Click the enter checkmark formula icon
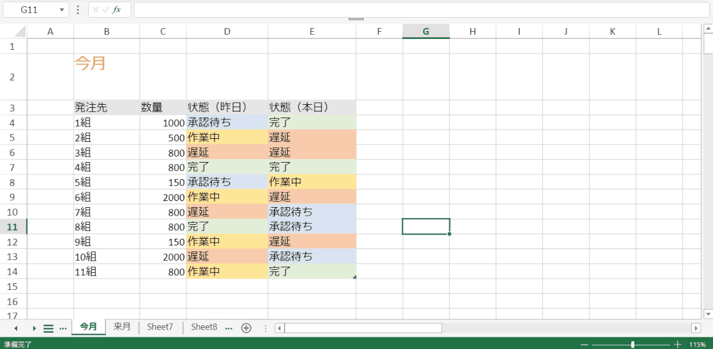 (106, 10)
